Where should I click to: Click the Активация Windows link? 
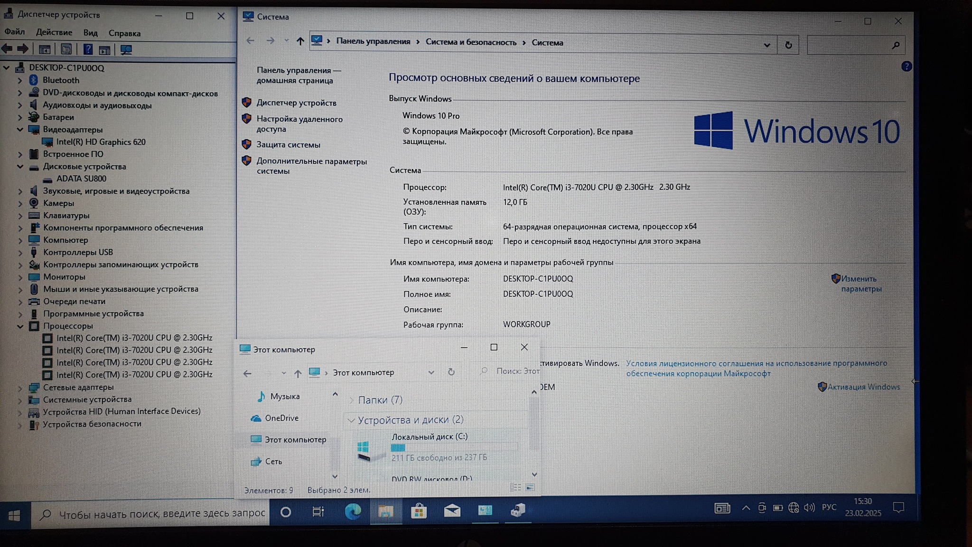[863, 387]
